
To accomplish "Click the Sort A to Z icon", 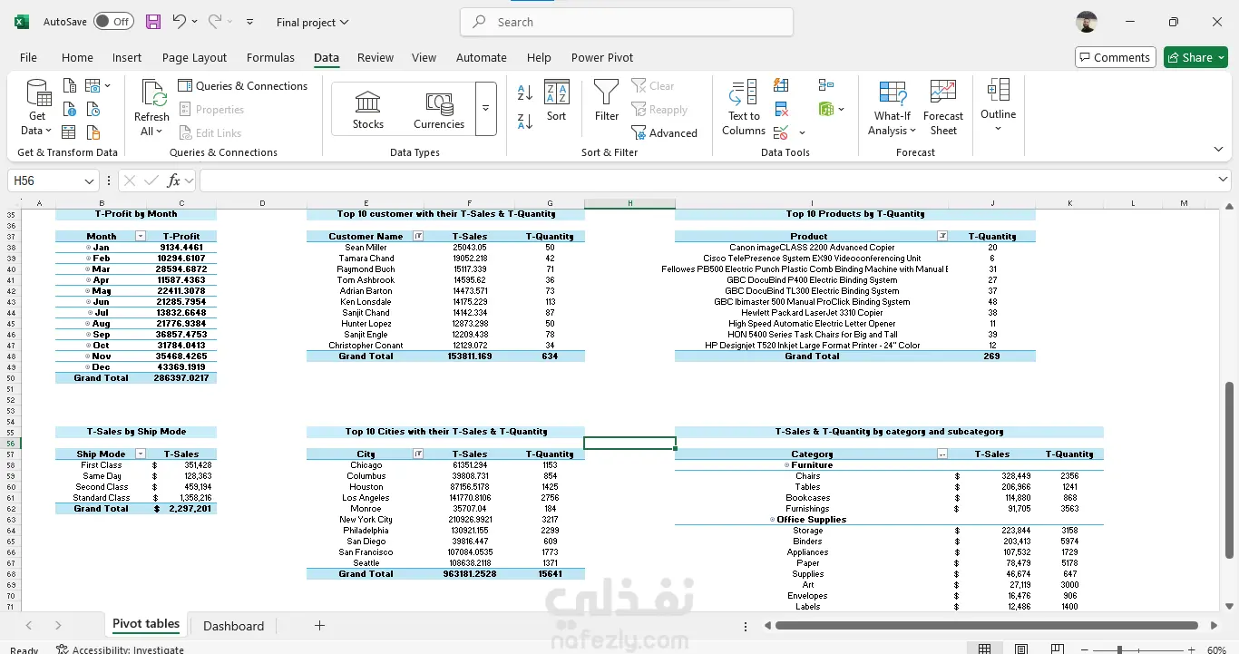I will [x=524, y=93].
